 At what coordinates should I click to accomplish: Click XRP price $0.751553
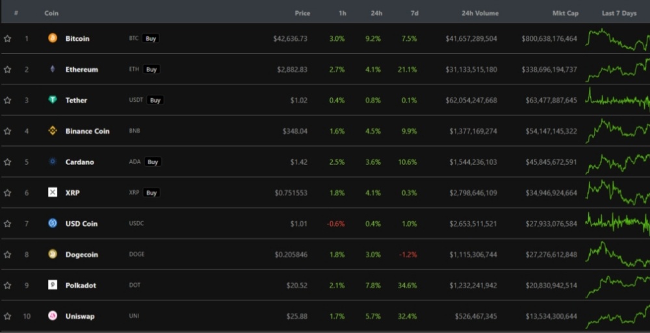291,192
